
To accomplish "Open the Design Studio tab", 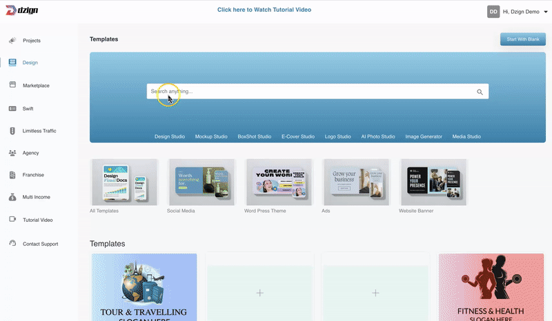I will [170, 137].
